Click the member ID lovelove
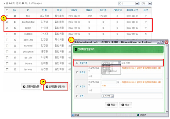This screenshot has height=119, width=170. click(x=28, y=34)
